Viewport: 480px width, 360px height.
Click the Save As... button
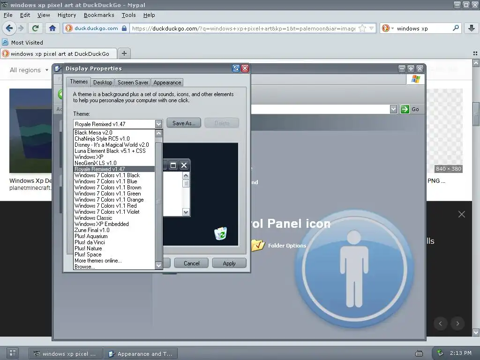184,123
